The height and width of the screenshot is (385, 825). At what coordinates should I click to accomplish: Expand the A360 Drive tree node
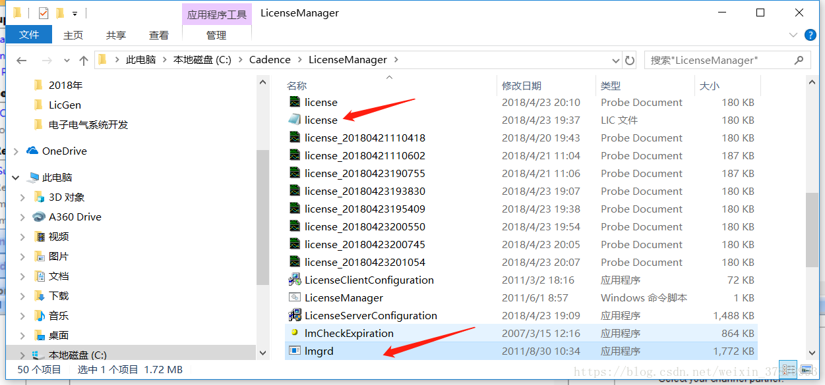point(23,217)
